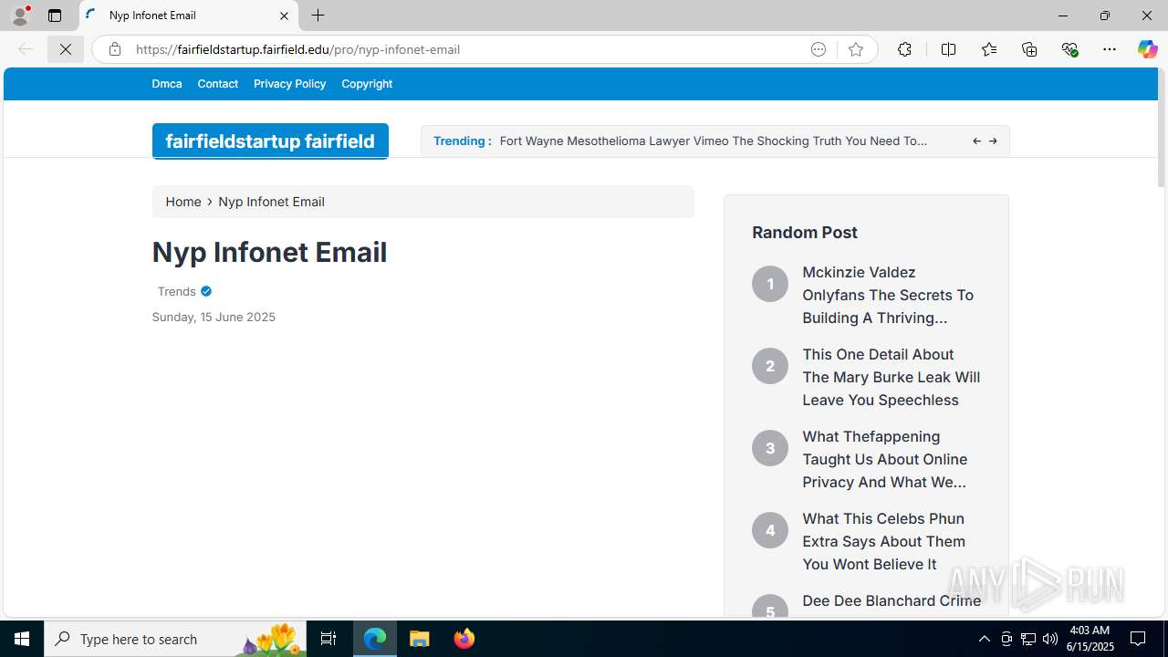The image size is (1168, 657).
Task: Open Dee Dee Blanchard Crime post
Action: point(892,600)
